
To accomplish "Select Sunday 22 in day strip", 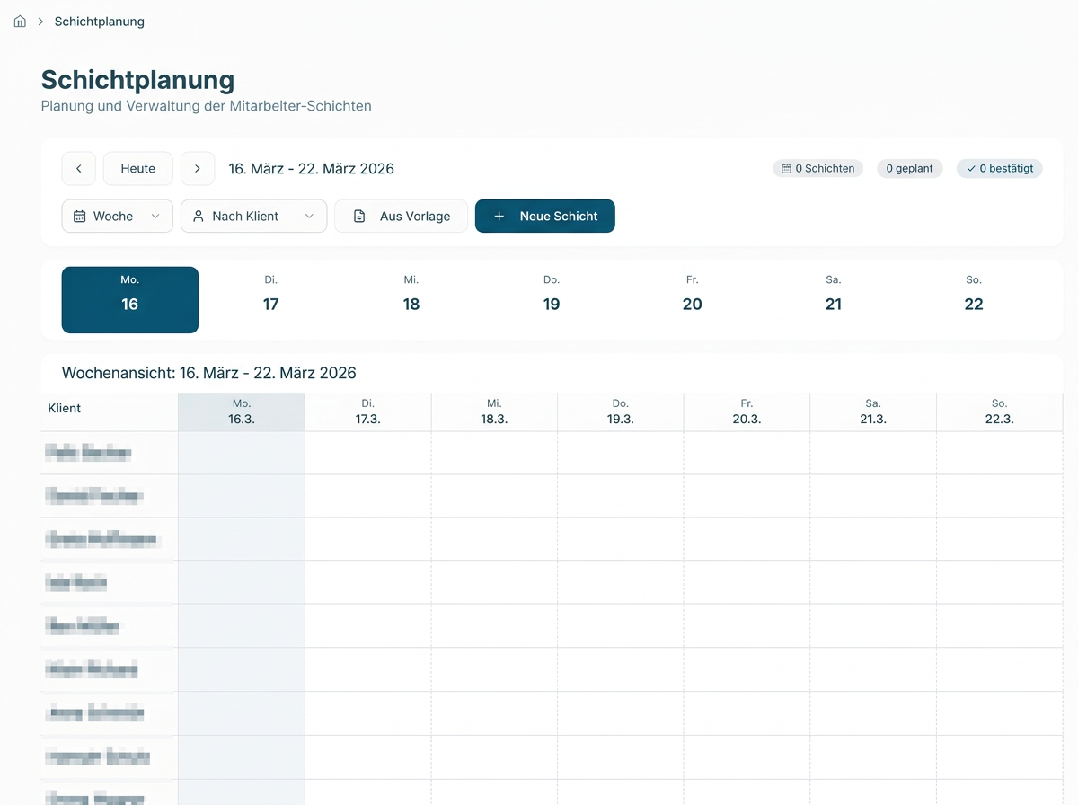I will click(974, 300).
